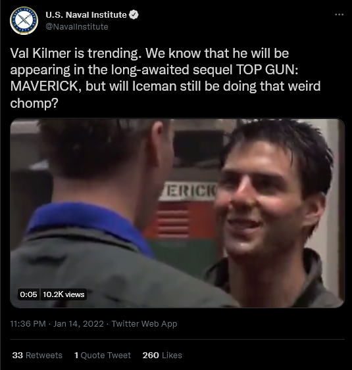Open the 11:36 PM timestamp link
Image resolution: width=352 pixels, height=370 pixels.
coord(28,323)
